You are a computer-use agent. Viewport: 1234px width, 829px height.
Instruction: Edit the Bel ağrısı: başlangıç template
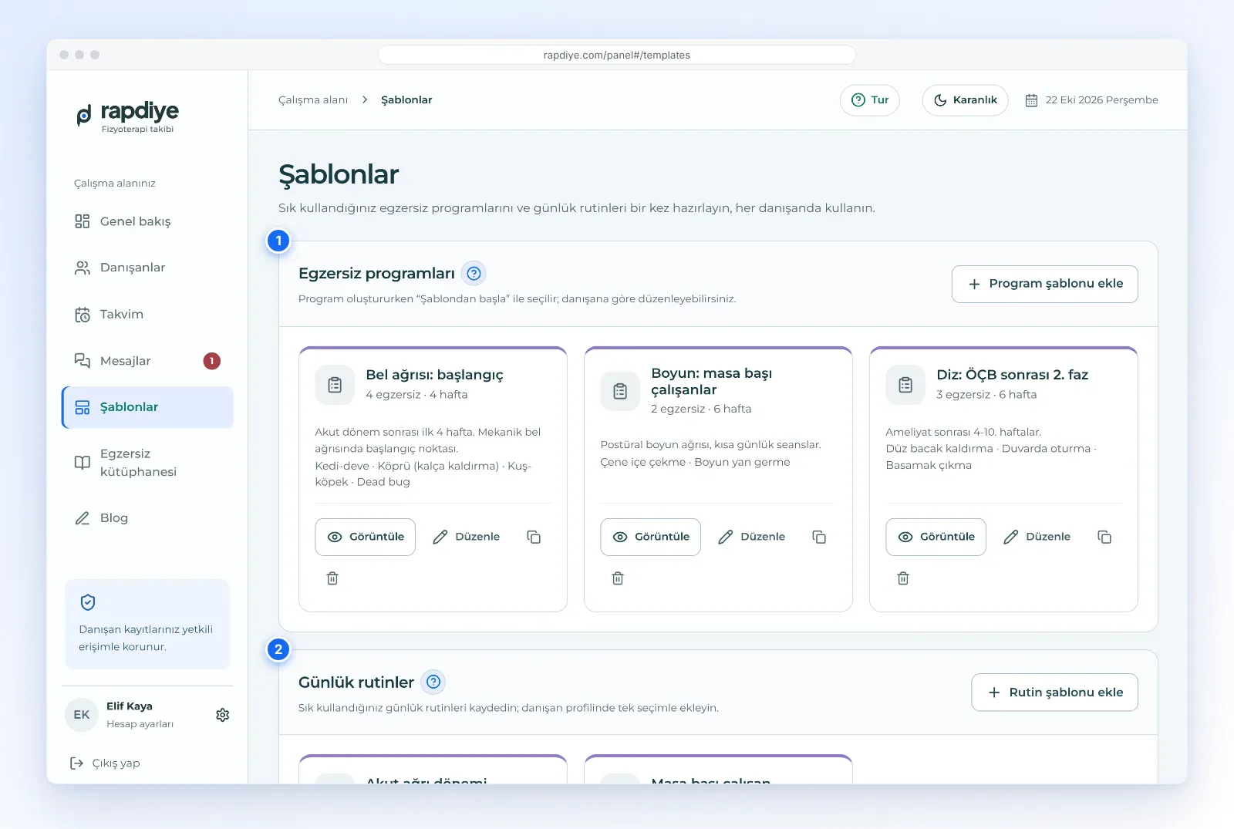(x=467, y=537)
